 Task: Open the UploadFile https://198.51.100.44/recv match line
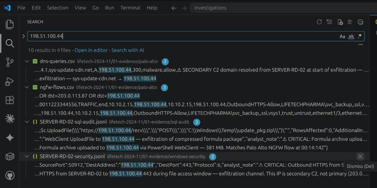194,130
